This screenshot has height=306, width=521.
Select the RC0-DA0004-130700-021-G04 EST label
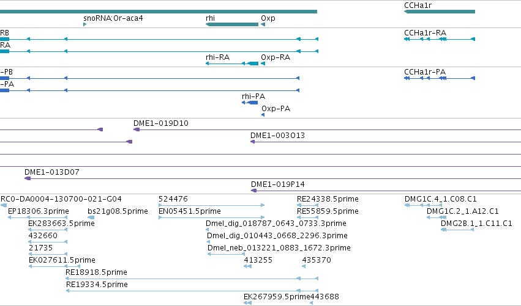pos(61,199)
